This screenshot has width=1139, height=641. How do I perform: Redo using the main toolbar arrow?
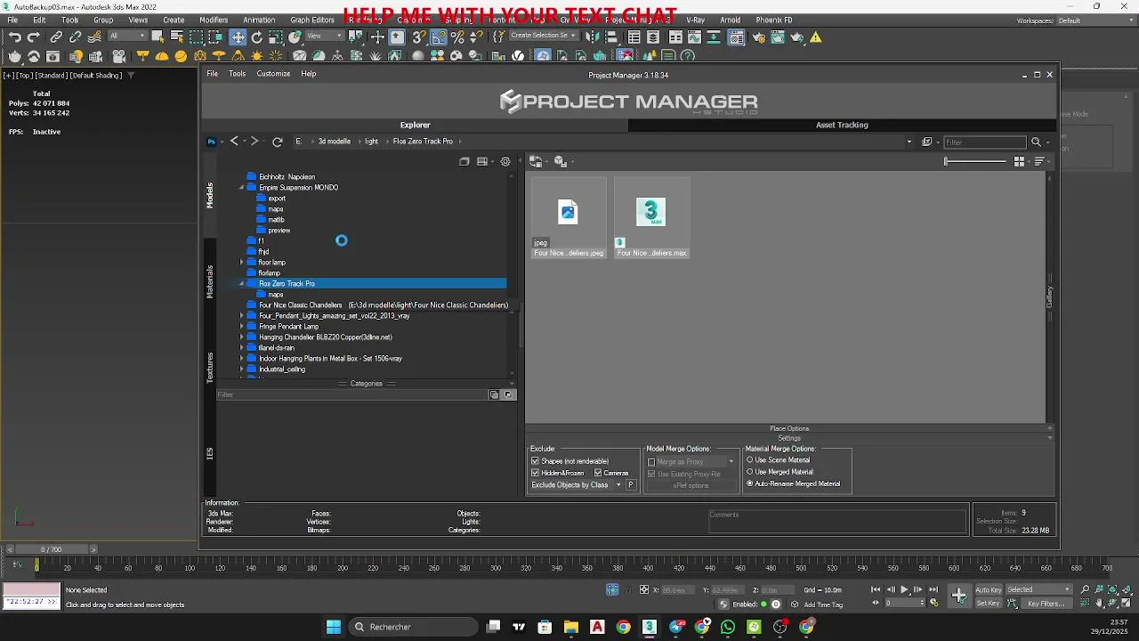(34, 37)
